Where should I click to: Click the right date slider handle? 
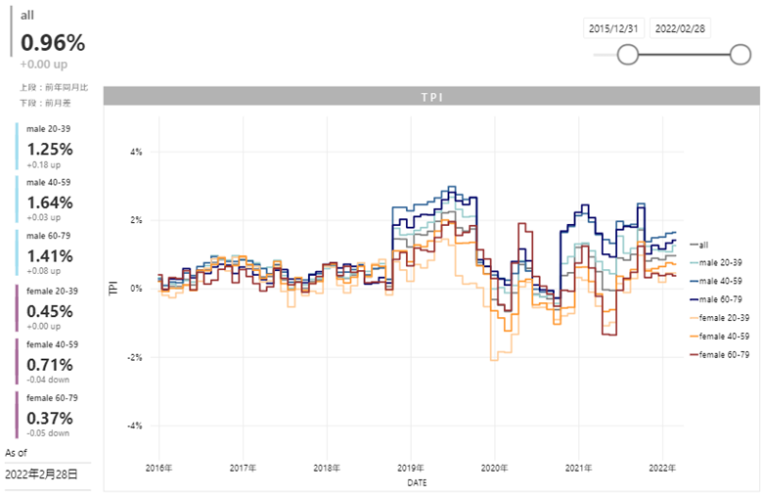point(740,55)
